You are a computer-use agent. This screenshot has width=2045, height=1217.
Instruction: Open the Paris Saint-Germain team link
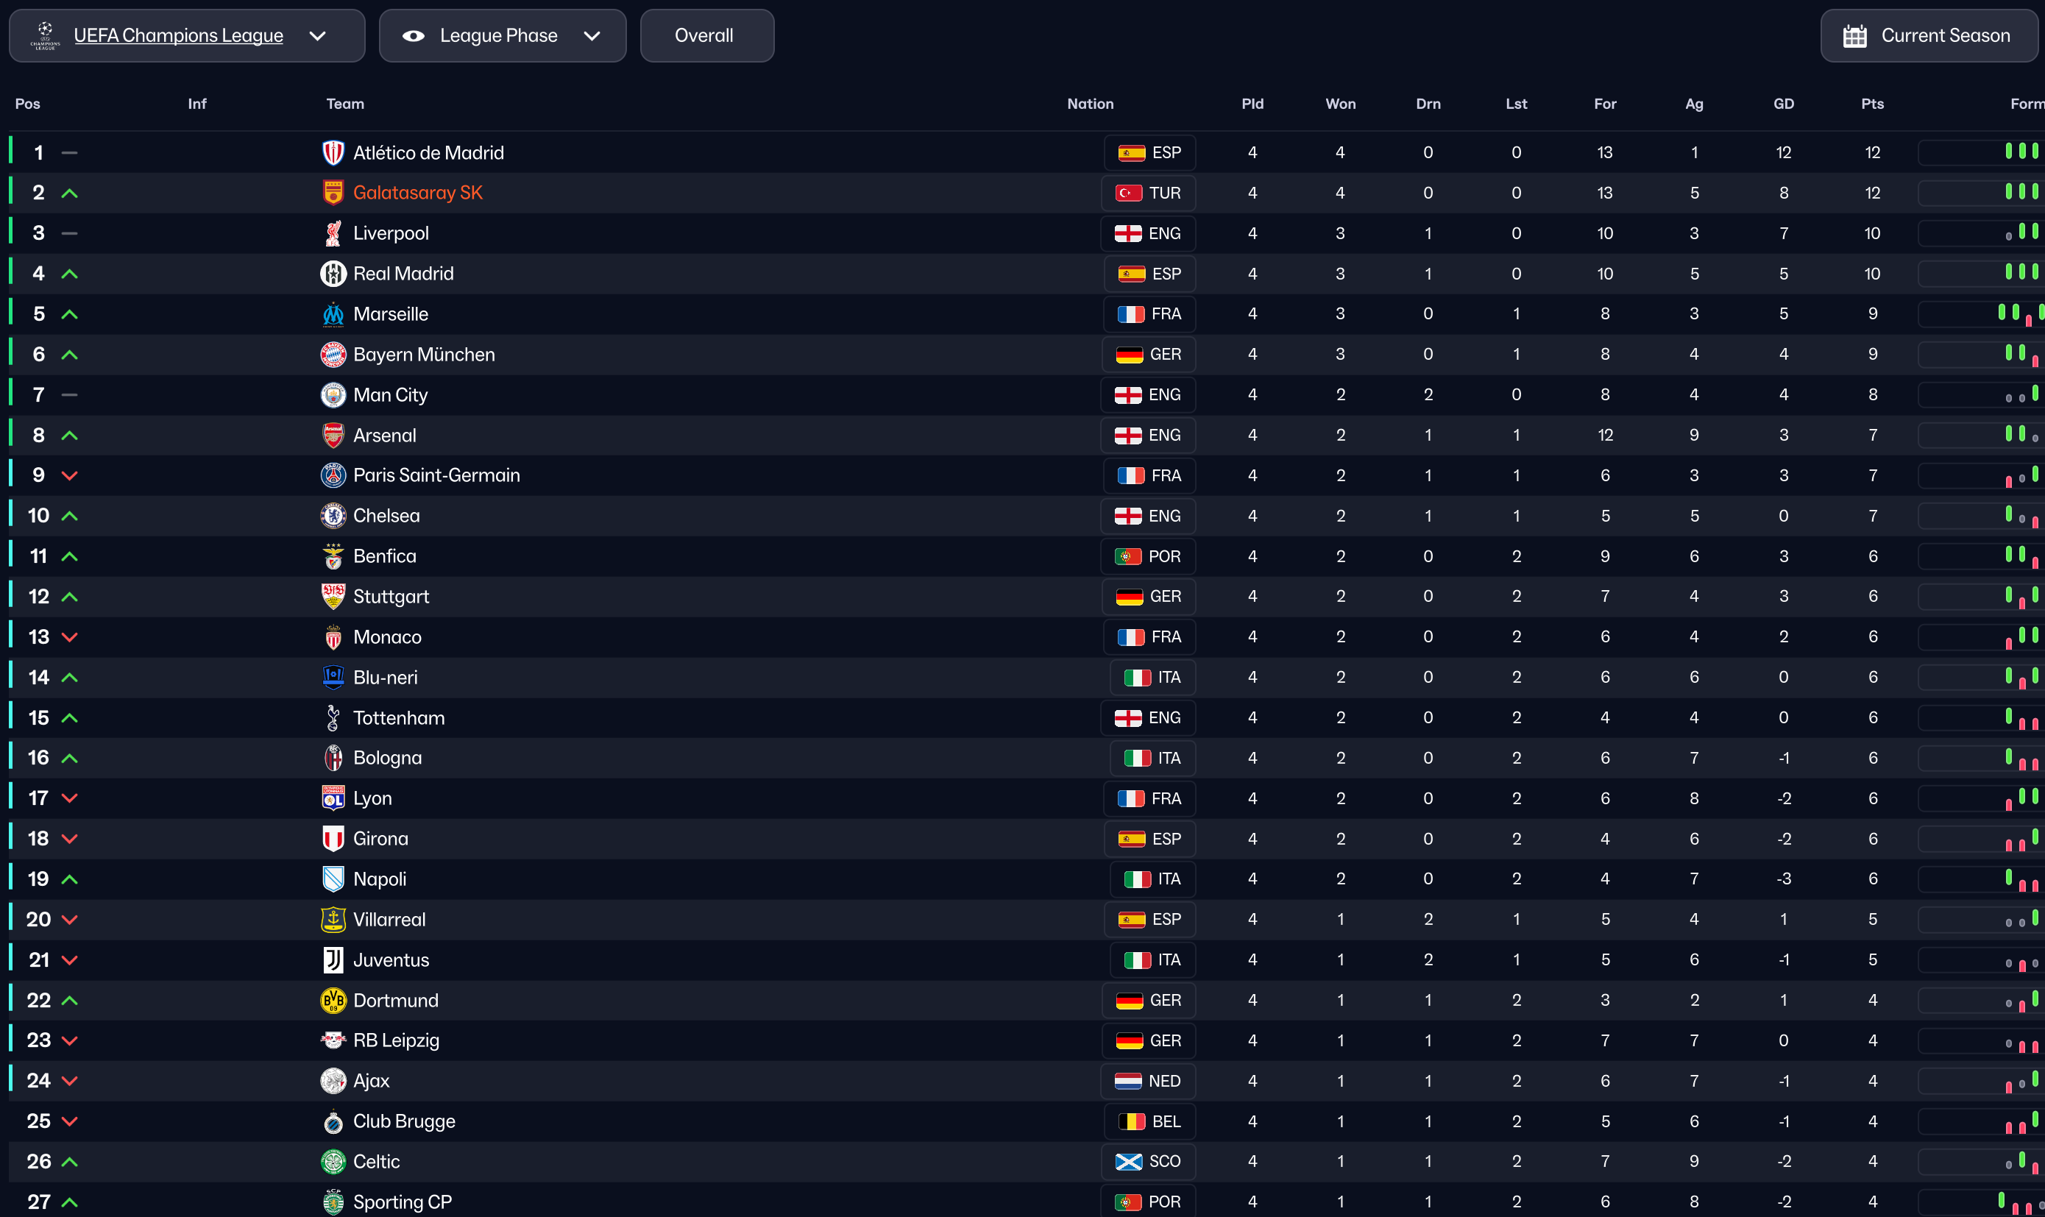(436, 475)
